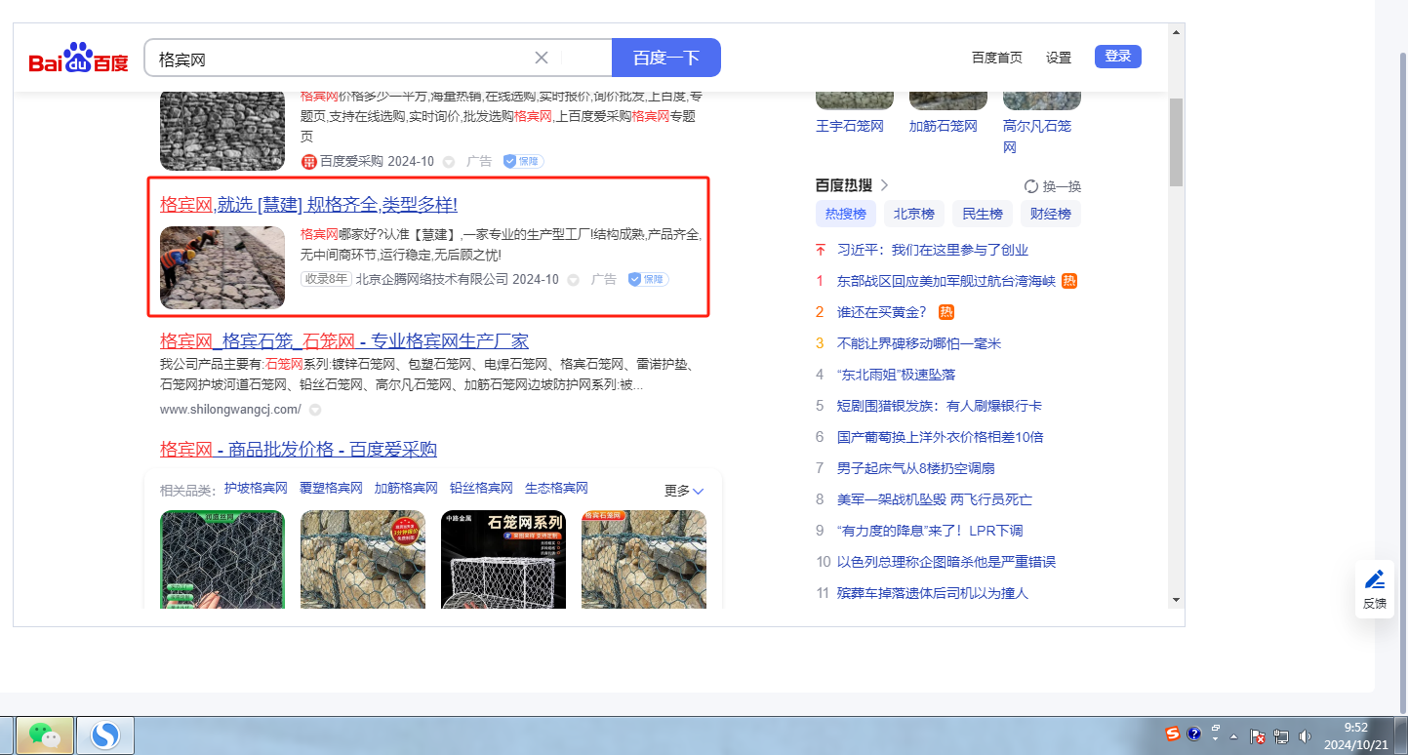This screenshot has height=755, width=1408.
Task: Expand 更多 related categories dropdown
Action: (684, 491)
